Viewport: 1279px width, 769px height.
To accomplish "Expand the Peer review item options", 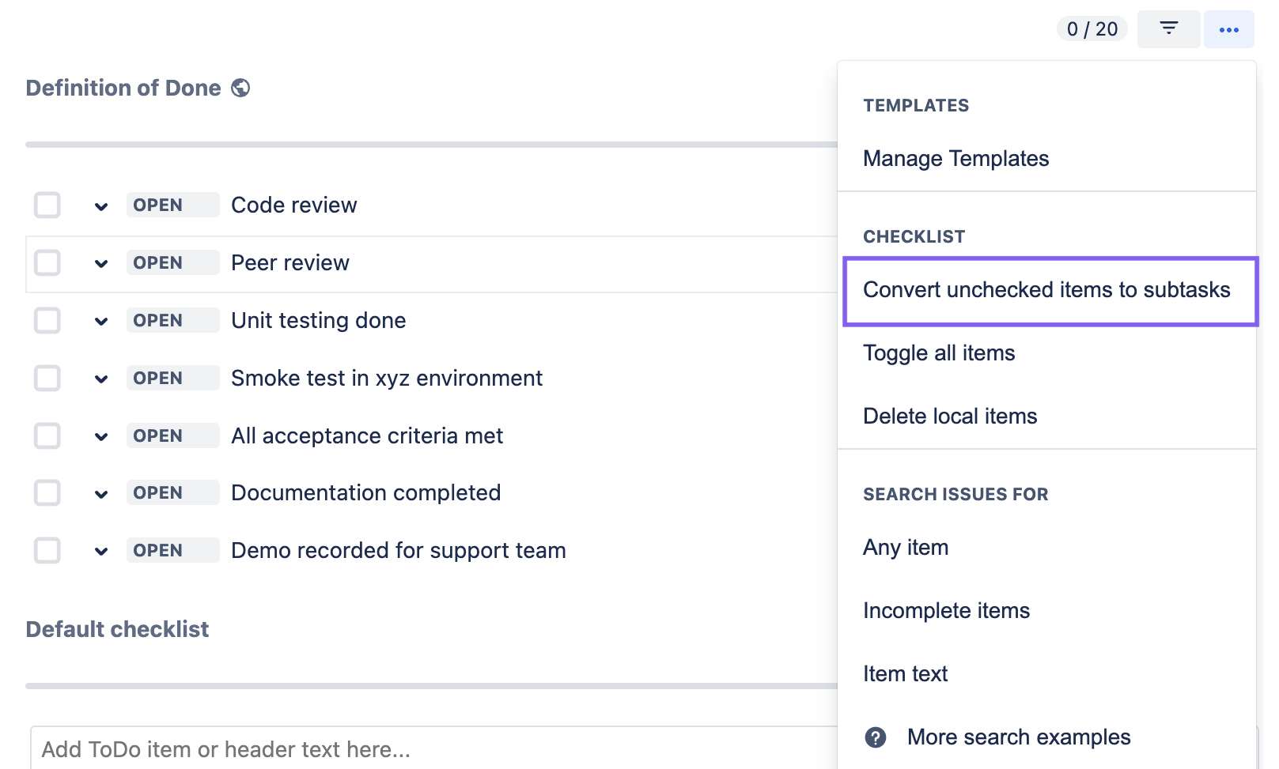I will click(x=100, y=262).
